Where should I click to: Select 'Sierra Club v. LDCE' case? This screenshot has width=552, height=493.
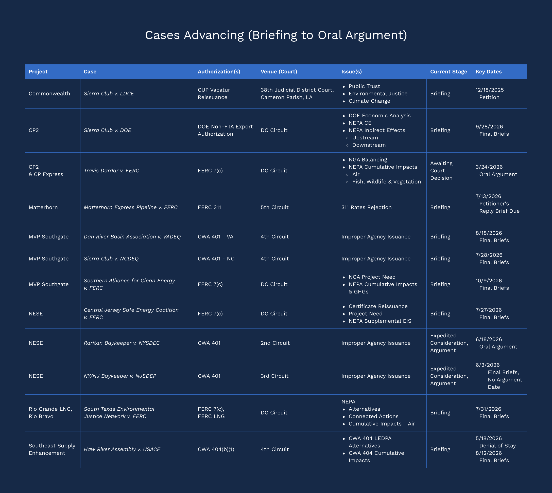109,94
